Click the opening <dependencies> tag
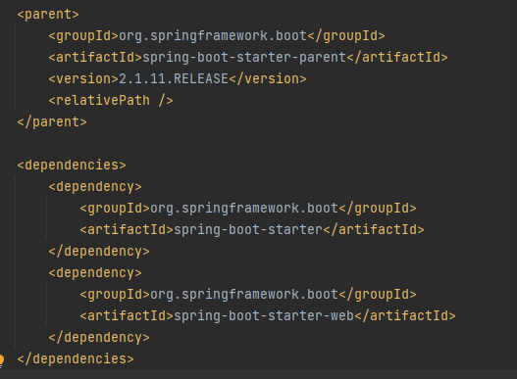The image size is (517, 379). (x=72, y=166)
